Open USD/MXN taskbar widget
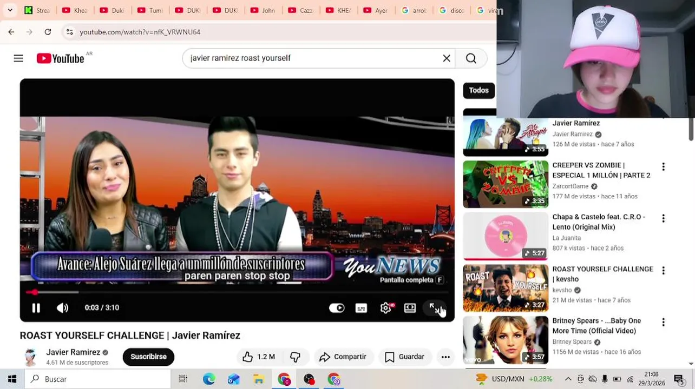This screenshot has width=695, height=389. pos(514,379)
